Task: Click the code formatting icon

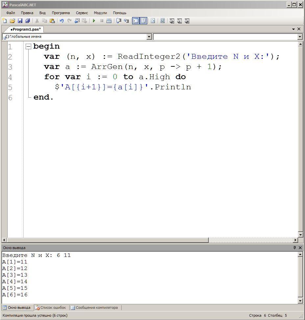Action: click(153, 21)
